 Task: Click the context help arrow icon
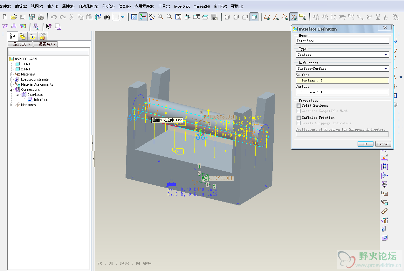point(49,26)
